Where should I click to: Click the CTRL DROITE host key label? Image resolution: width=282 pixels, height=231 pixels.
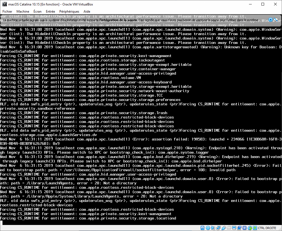click(267, 228)
